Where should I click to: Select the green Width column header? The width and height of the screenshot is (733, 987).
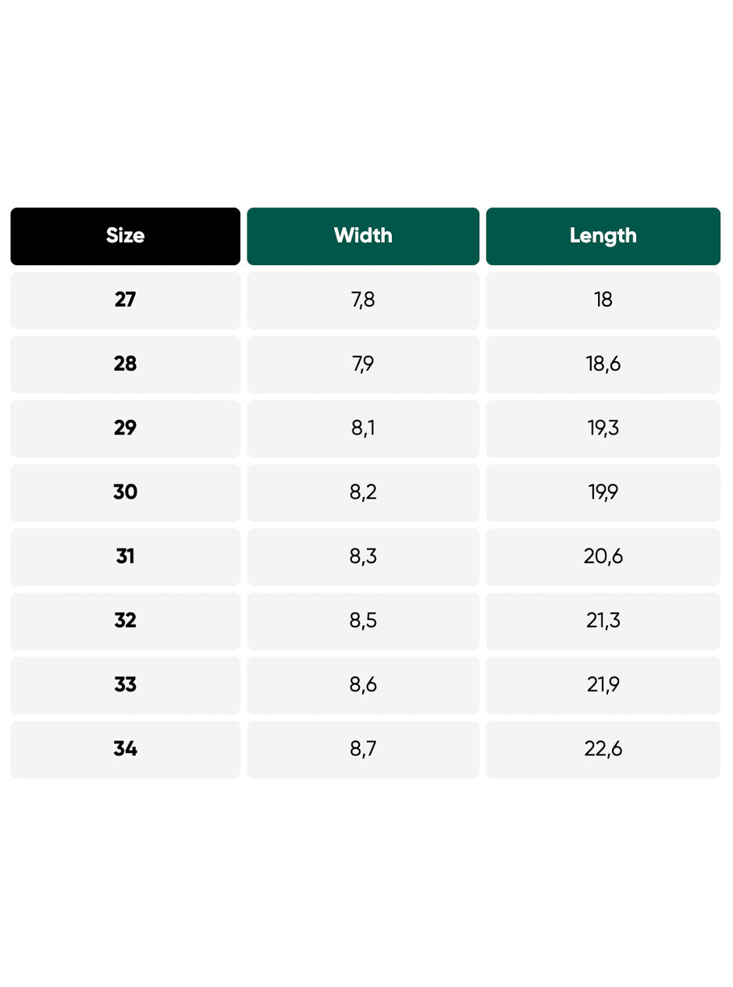pyautogui.click(x=363, y=236)
